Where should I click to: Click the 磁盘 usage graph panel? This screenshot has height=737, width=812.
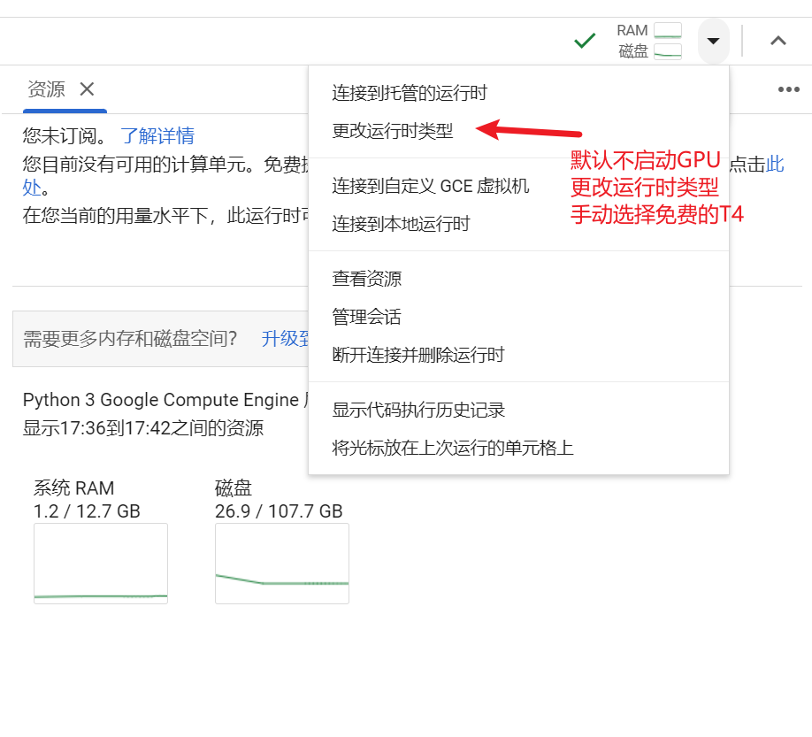281,564
